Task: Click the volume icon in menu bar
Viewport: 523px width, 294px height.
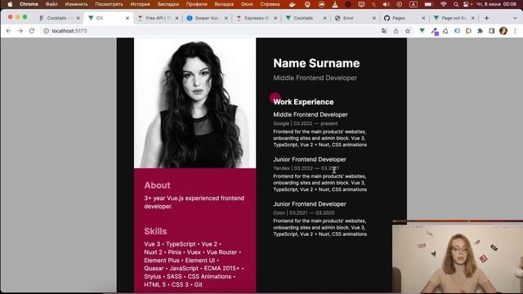Action: click(x=386, y=4)
